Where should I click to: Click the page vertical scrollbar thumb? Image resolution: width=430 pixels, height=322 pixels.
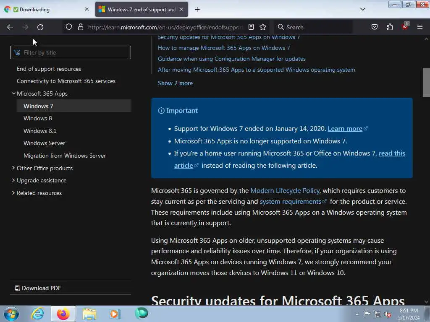(x=426, y=83)
